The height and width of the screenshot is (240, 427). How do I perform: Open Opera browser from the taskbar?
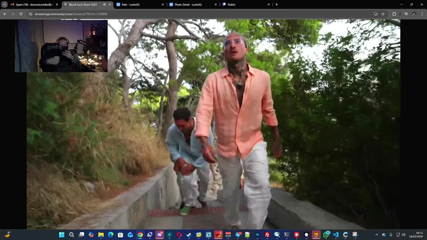pyautogui.click(x=179, y=235)
